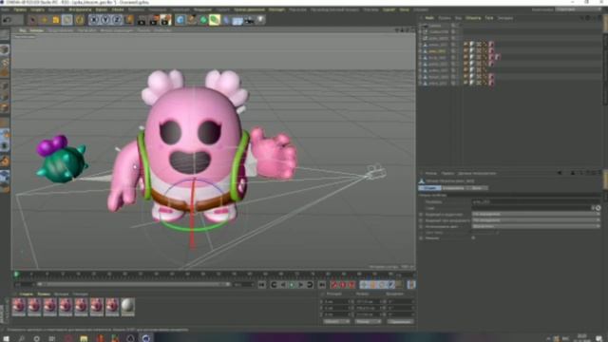Click the apply button in coordinates manager
This screenshot has width=608, height=342.
(401, 322)
